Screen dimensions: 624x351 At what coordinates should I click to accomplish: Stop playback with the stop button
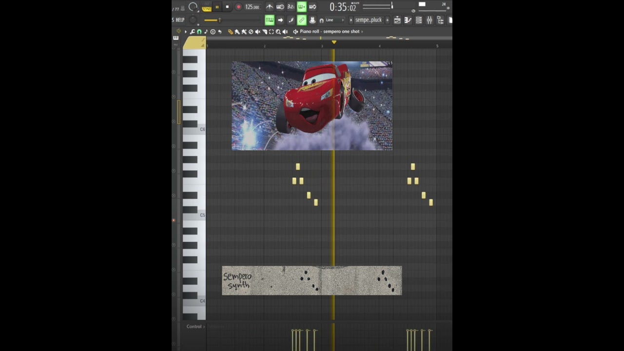point(227,7)
